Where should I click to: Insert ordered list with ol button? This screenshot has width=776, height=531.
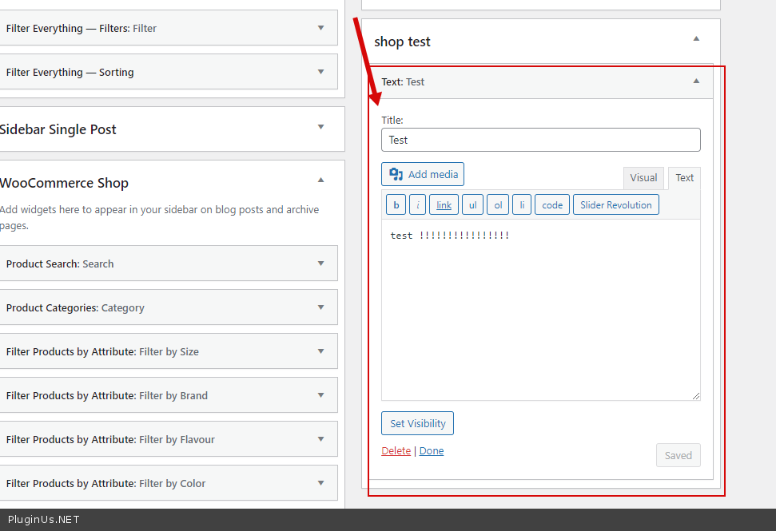click(498, 205)
